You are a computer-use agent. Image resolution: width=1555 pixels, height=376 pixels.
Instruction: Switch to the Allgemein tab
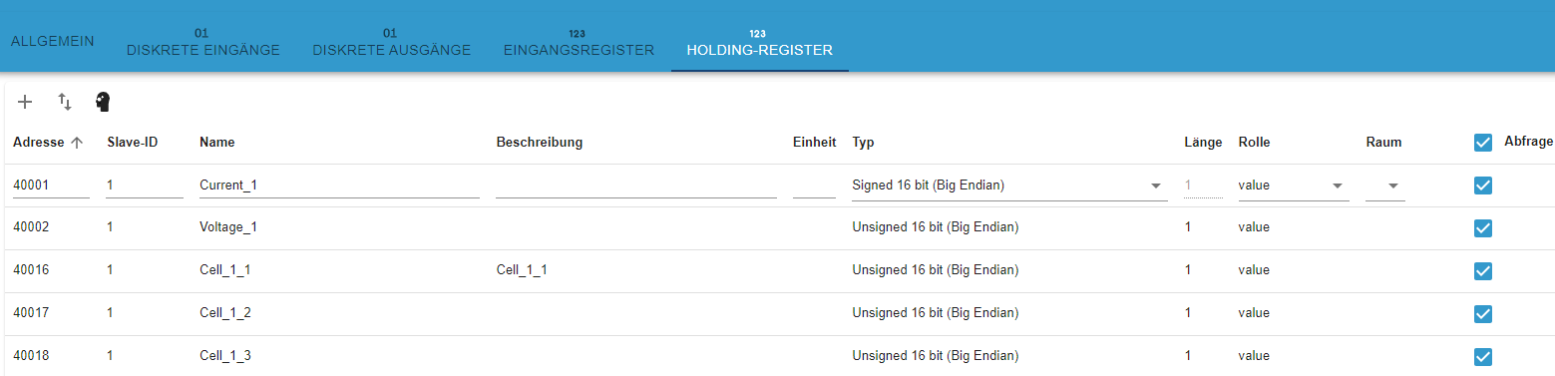coord(53,41)
